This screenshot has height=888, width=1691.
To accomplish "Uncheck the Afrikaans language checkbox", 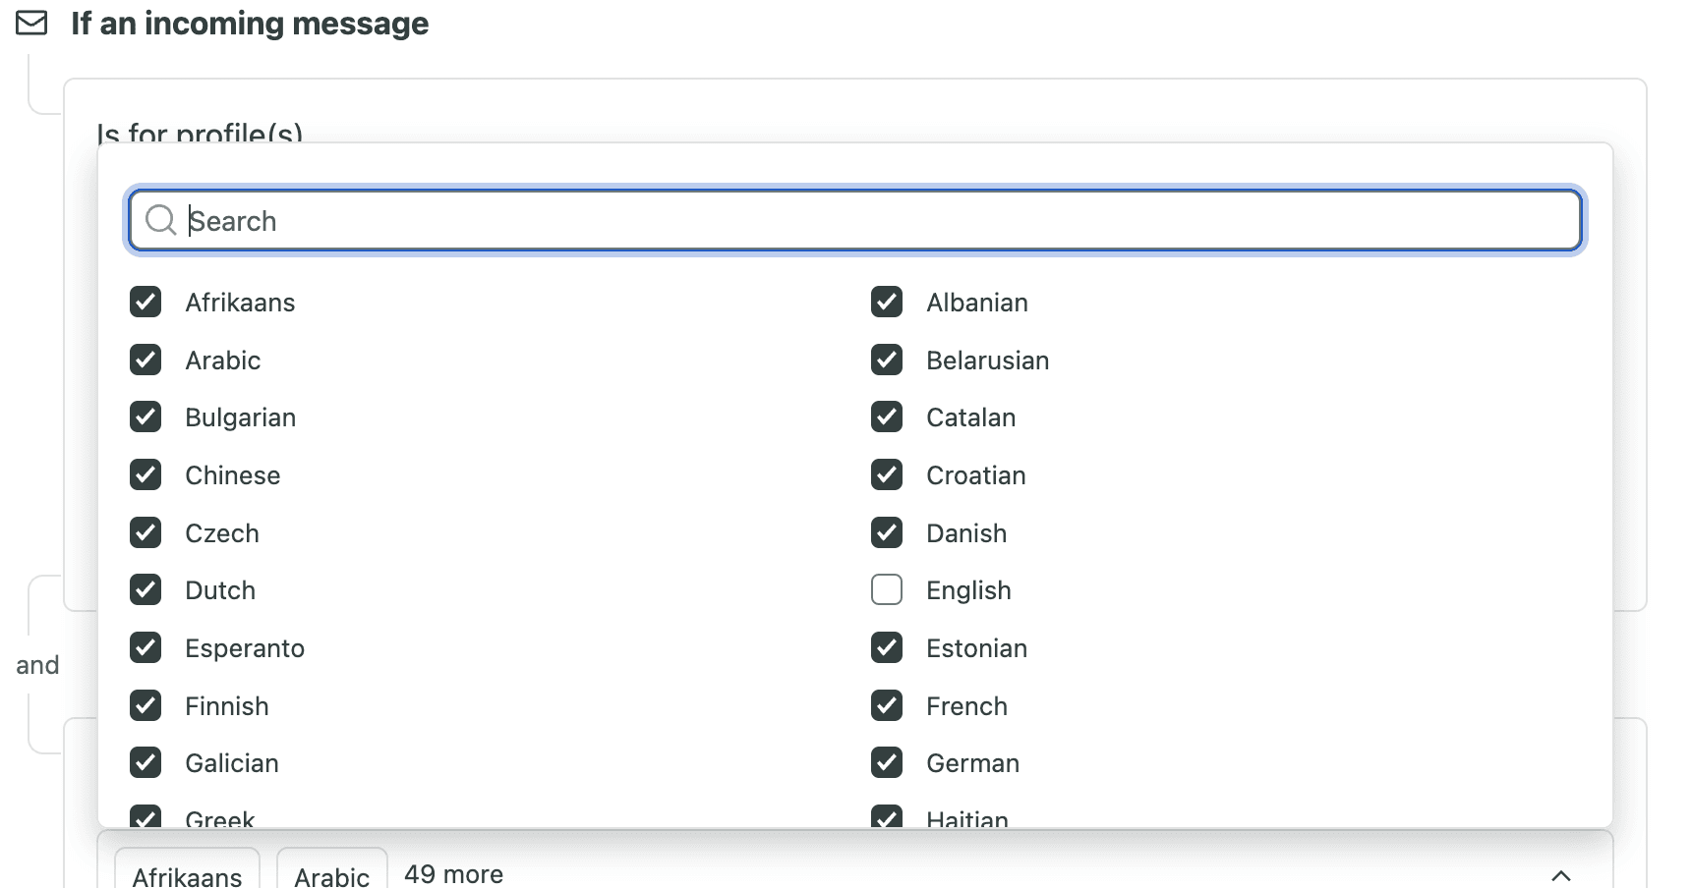I will point(146,302).
